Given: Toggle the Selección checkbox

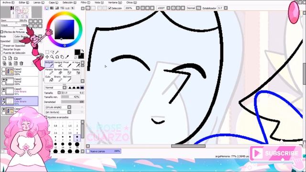Looking at the screenshot, I should pyautogui.click(x=109, y=8).
